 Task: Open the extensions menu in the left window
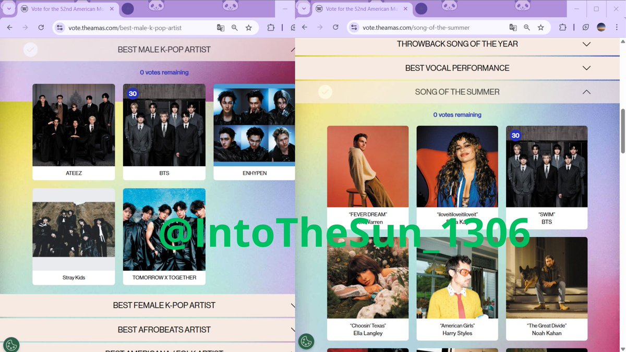coord(271,28)
